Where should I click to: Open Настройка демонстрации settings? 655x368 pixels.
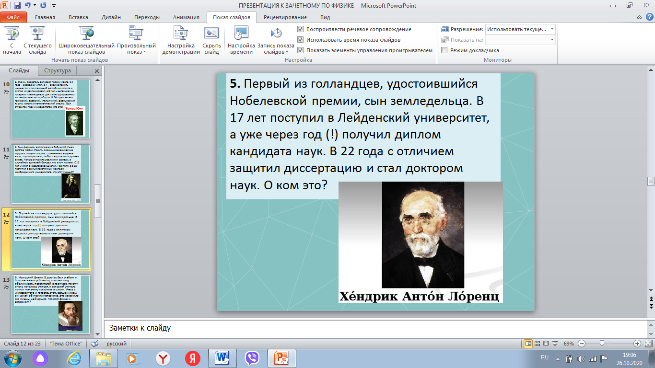tap(181, 40)
